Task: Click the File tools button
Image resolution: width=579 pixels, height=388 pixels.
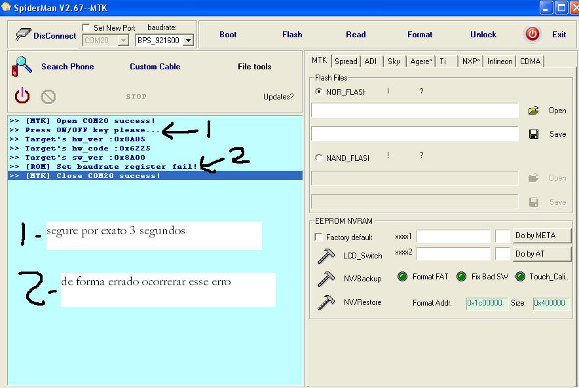Action: [x=254, y=67]
